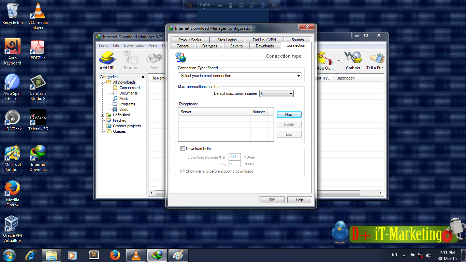Click the Avro keyboard layout viewer icon
The width and height of the screenshot is (466, 262).
[220, 5]
